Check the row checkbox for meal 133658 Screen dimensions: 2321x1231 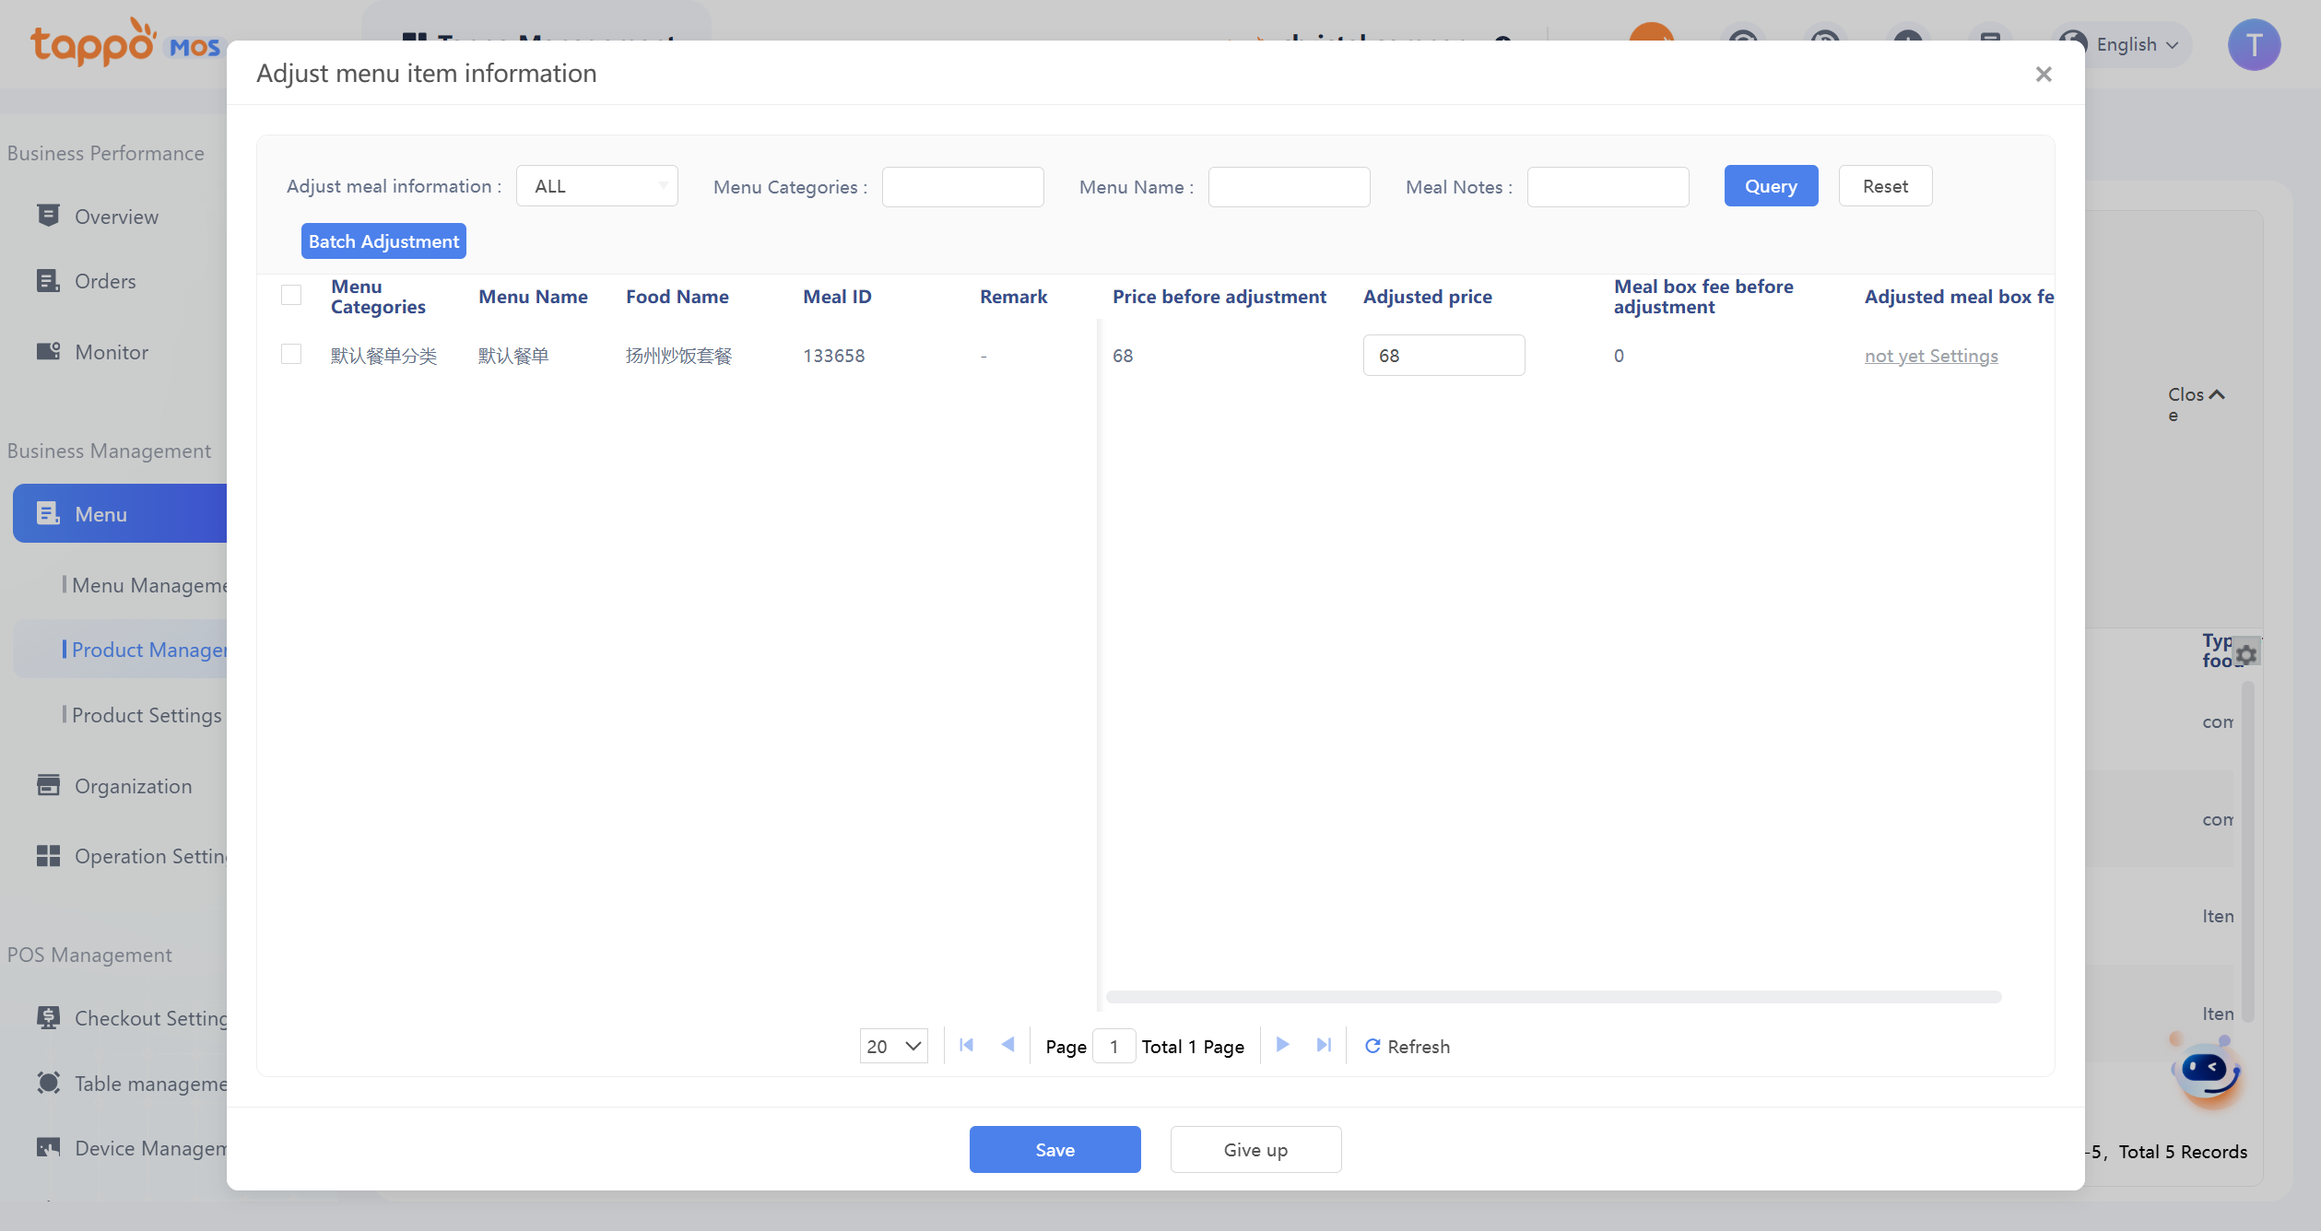[x=291, y=355]
